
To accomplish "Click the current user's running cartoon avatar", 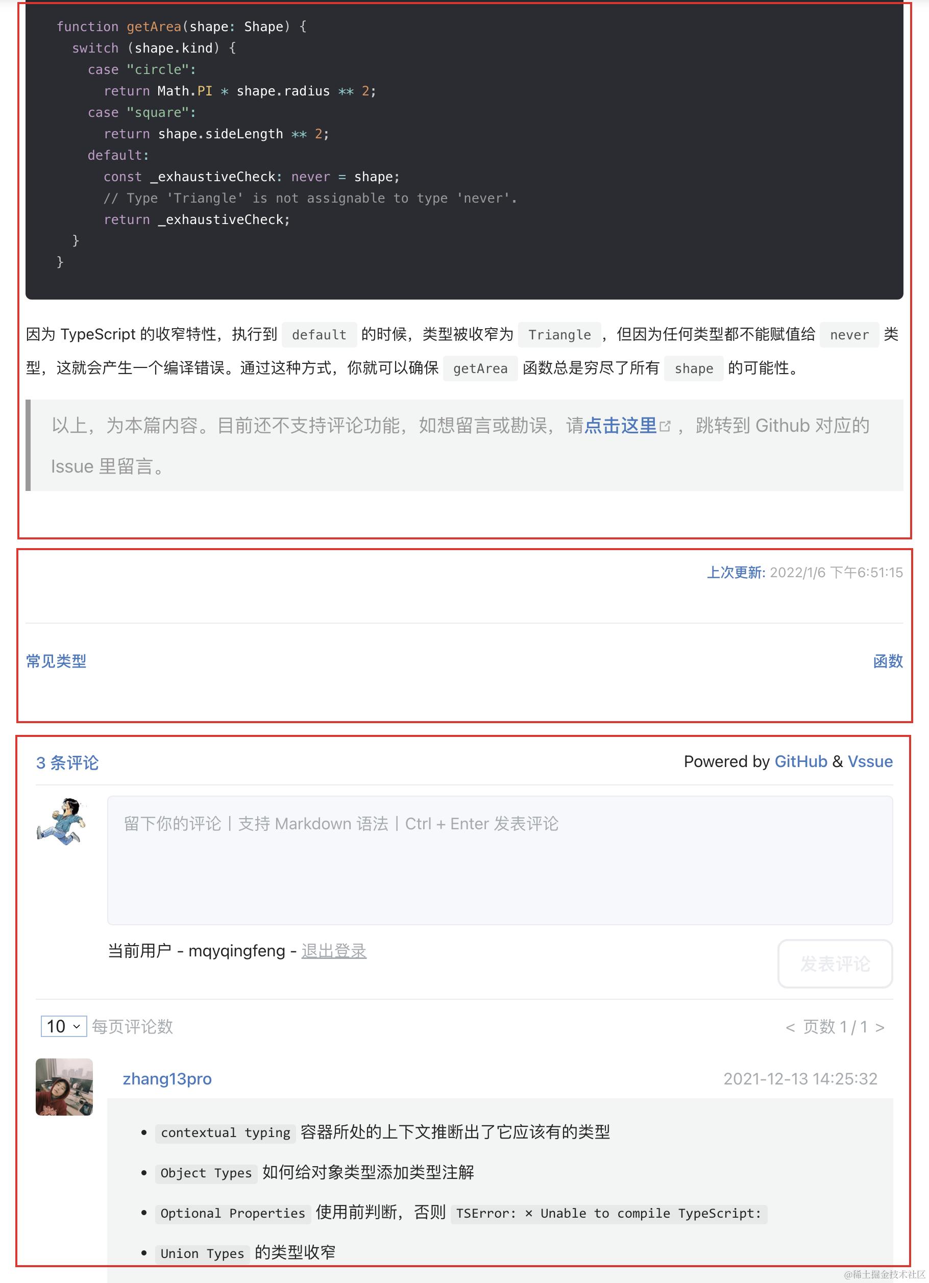I will point(62,821).
